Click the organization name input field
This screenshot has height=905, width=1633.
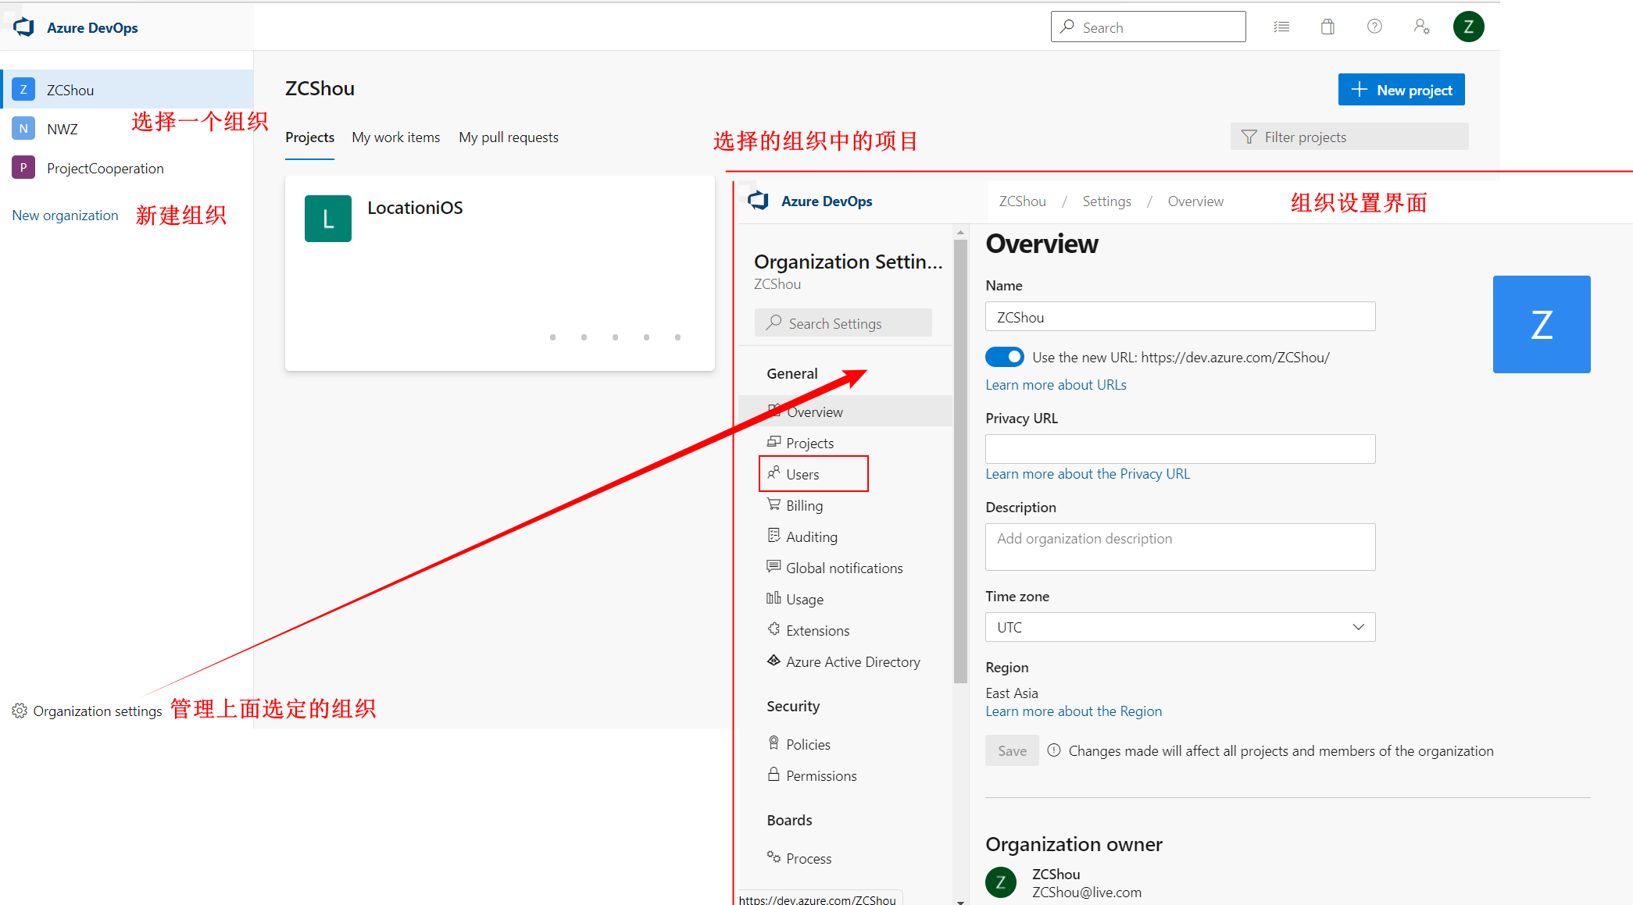(x=1181, y=318)
